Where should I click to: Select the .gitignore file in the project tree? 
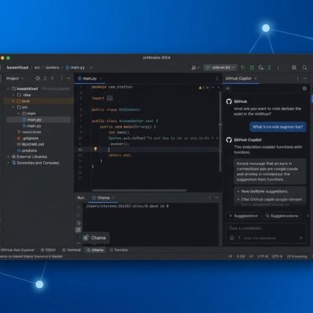(x=28, y=139)
